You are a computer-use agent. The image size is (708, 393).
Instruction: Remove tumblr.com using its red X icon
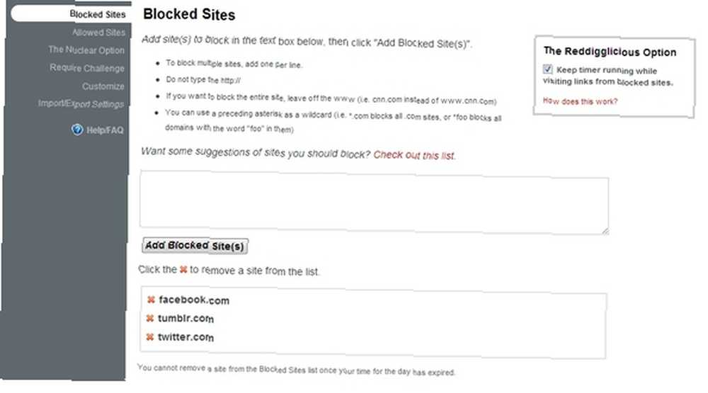pyautogui.click(x=150, y=318)
